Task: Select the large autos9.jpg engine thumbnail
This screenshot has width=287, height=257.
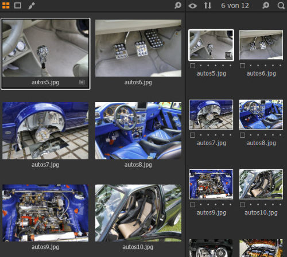Action: (x=45, y=213)
